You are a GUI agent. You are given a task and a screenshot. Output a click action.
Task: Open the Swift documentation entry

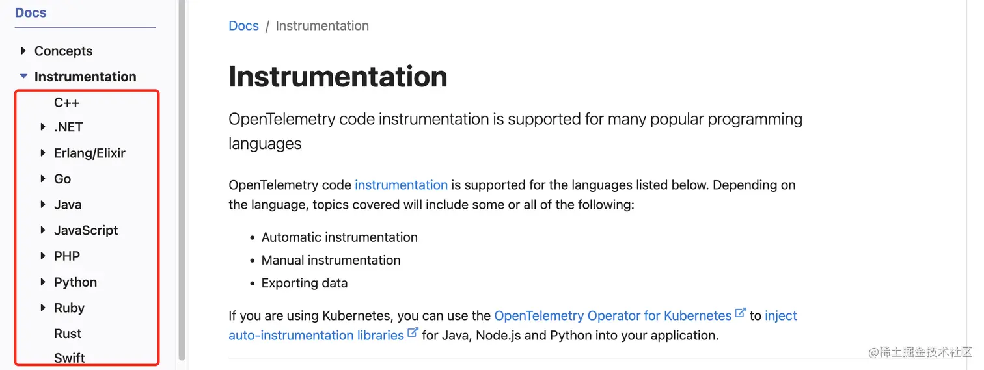click(70, 358)
